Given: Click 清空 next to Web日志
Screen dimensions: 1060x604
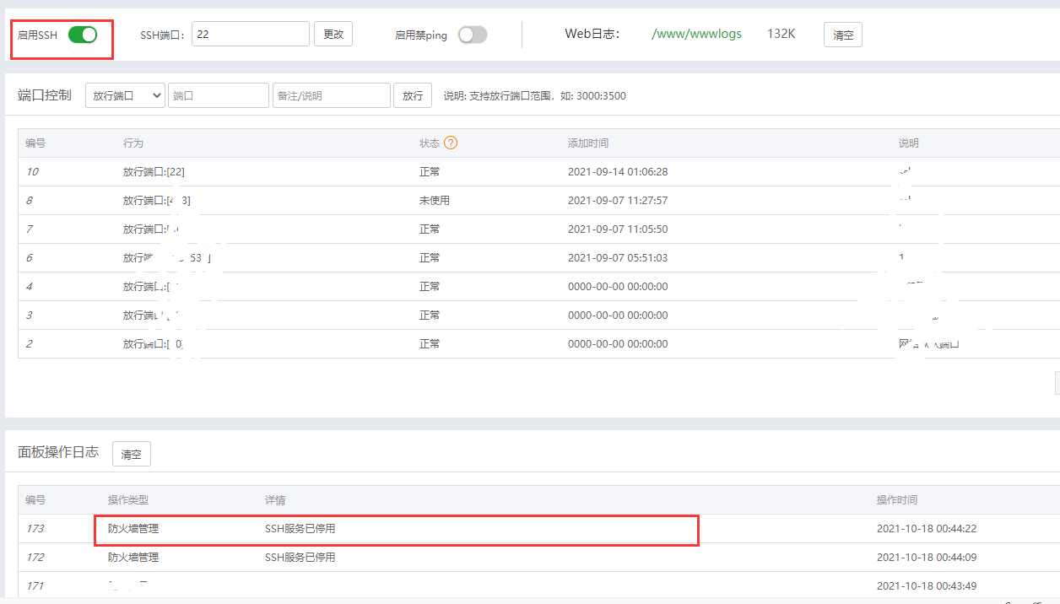Looking at the screenshot, I should coord(843,35).
